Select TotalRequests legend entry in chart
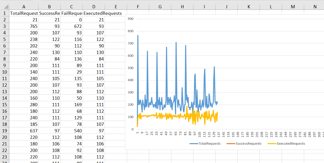This screenshot has width=324, height=163. coord(209,144)
